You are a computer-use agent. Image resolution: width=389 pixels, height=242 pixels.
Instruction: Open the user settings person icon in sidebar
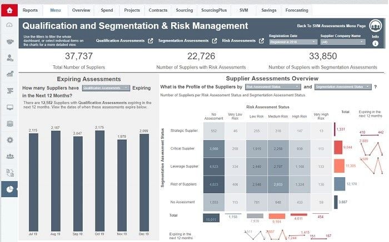tap(9, 58)
